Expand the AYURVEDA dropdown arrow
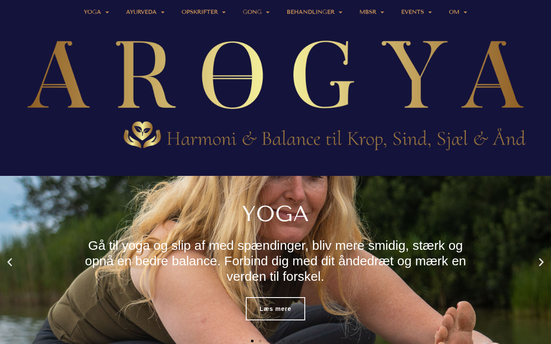Image resolution: width=551 pixels, height=344 pixels. pos(163,12)
